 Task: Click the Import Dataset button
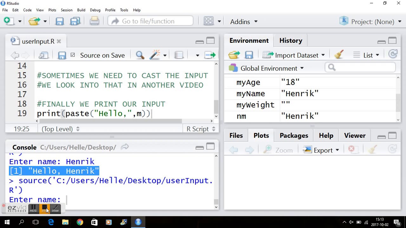tap(294, 55)
